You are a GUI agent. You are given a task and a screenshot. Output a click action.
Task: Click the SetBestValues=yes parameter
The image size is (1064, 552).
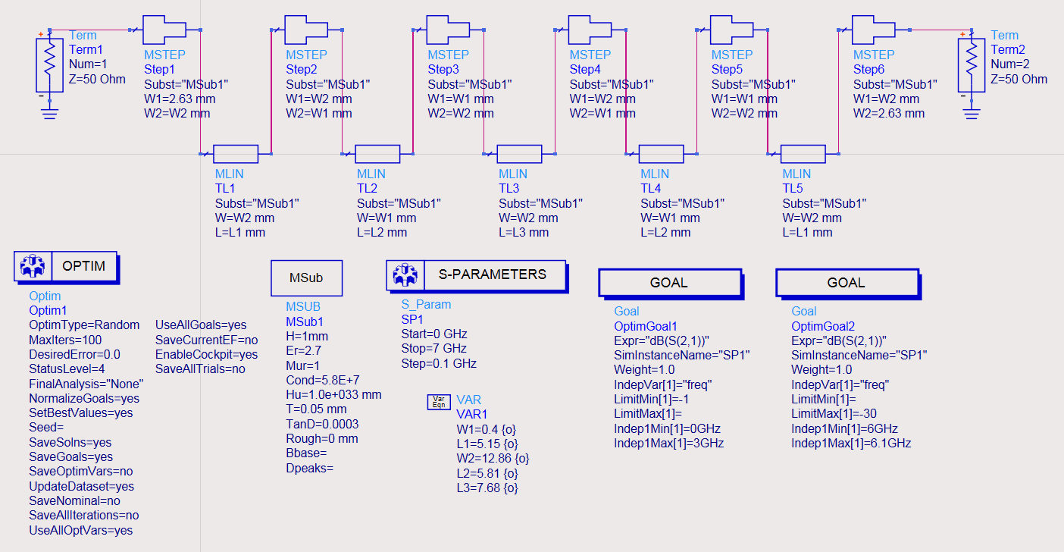point(81,413)
